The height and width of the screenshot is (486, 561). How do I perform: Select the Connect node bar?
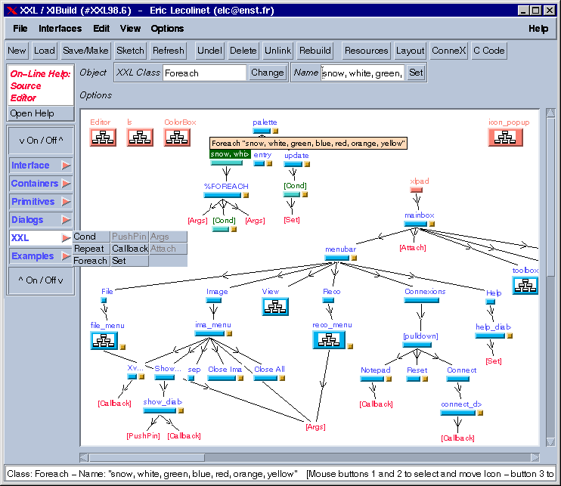tap(457, 379)
